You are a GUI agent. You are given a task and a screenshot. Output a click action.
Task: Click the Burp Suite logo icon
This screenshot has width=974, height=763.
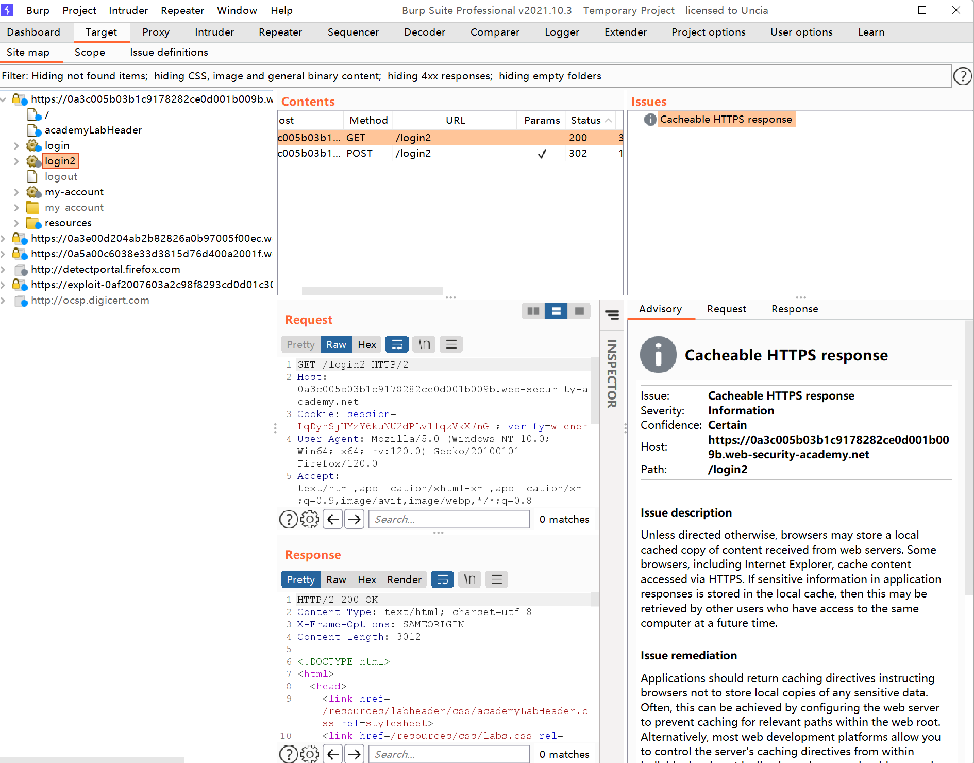point(7,10)
